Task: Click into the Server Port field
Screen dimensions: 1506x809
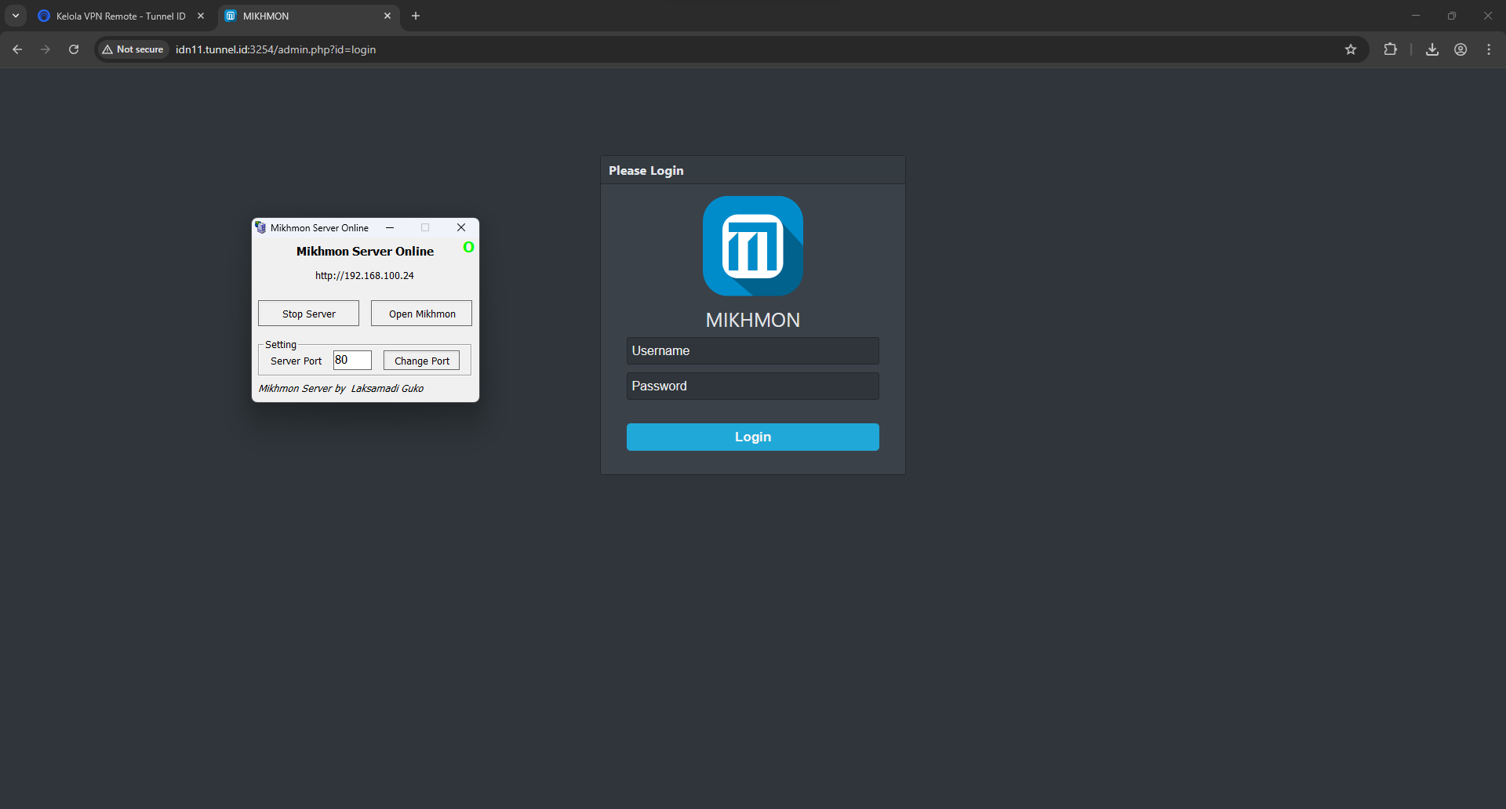Action: coord(352,361)
